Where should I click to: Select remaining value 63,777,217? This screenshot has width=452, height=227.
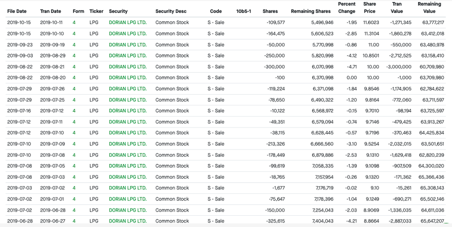click(433, 23)
